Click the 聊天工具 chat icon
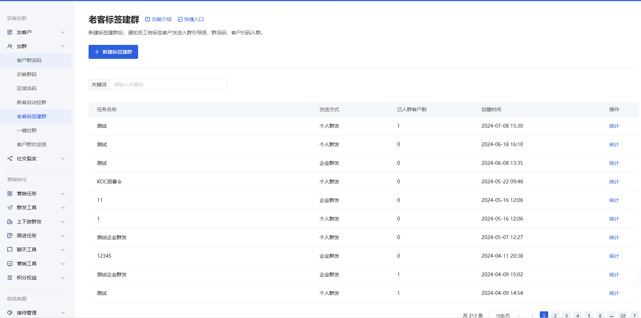The image size is (641, 318). point(10,250)
